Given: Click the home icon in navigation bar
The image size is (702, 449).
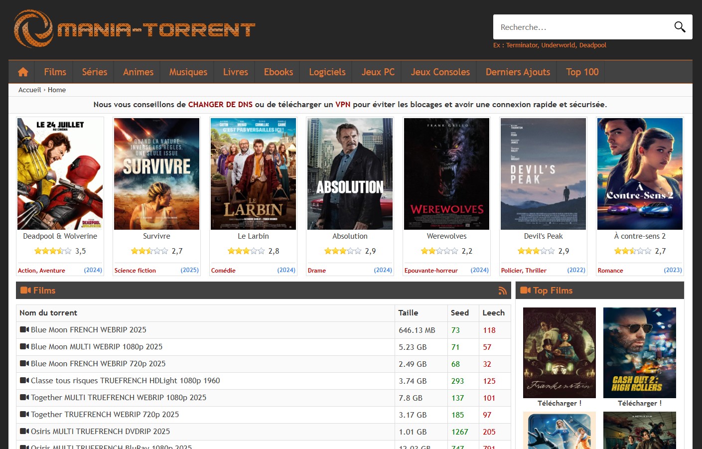Looking at the screenshot, I should point(23,72).
